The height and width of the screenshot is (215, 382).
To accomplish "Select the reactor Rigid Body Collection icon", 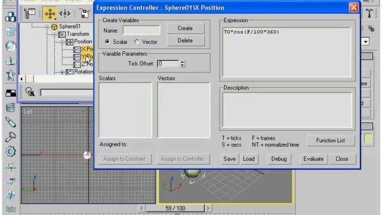I will pos(11,17).
